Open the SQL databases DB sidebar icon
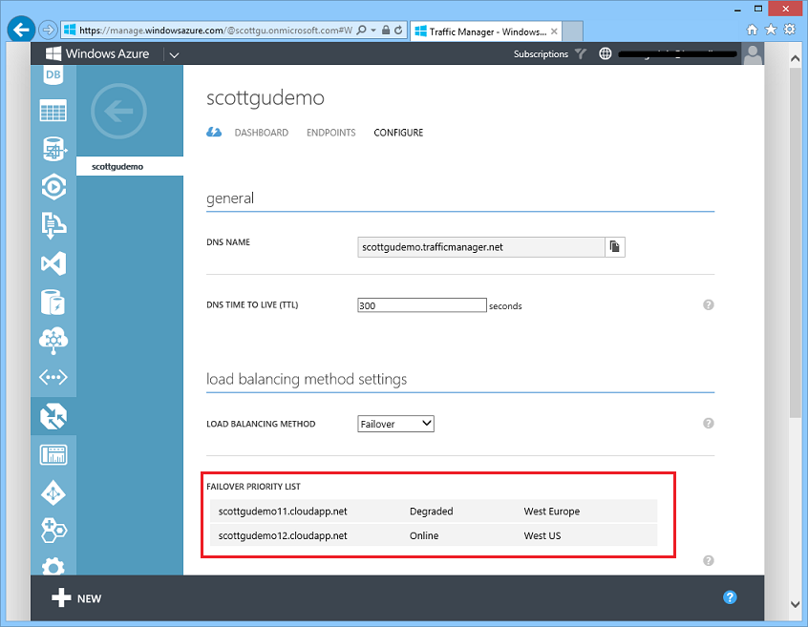The image size is (808, 627). tap(53, 75)
